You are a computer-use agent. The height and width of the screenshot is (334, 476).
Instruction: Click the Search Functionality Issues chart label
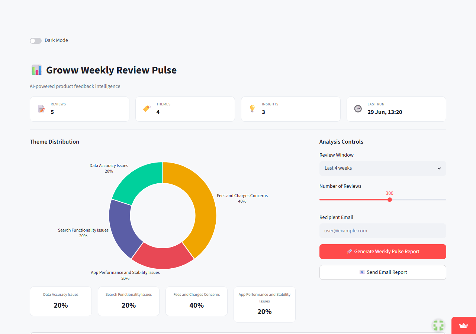tap(83, 233)
